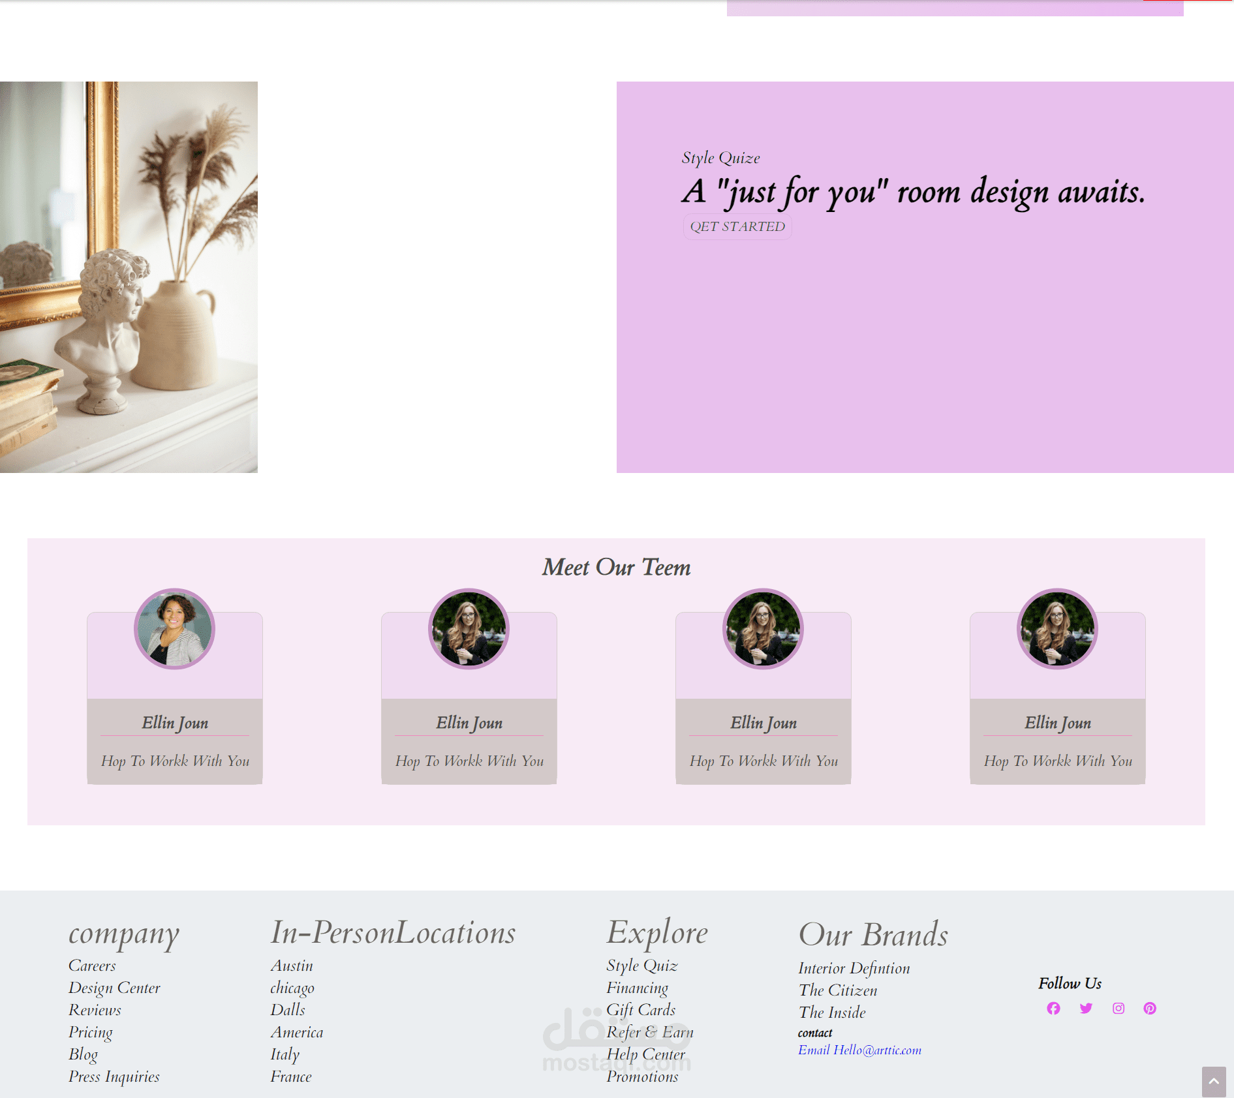This screenshot has height=1098, width=1234.
Task: Open the Press Inquiries link
Action: (114, 1076)
